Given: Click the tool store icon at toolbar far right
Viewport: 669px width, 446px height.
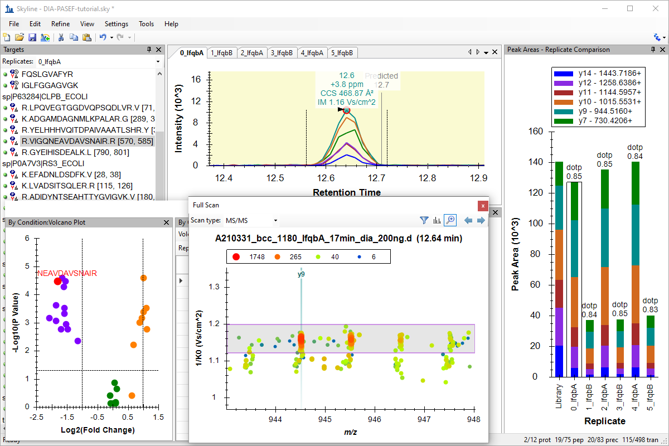Looking at the screenshot, I should coord(657,37).
